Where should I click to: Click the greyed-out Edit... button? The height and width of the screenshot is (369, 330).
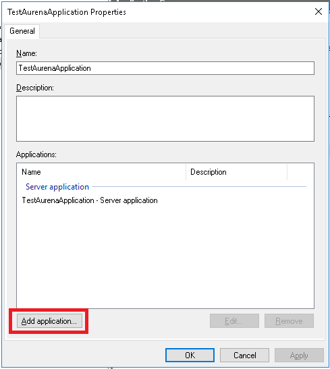click(234, 320)
